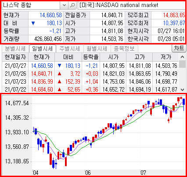The width and height of the screenshot is (187, 177).
Task: Open the index name dropdown arrow
Action: pyautogui.click(x=64, y=5)
